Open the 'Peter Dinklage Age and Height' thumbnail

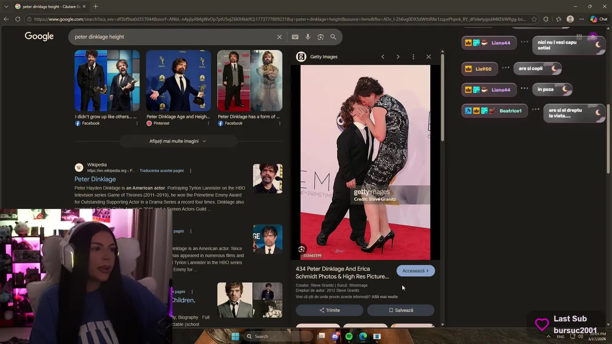tap(178, 81)
